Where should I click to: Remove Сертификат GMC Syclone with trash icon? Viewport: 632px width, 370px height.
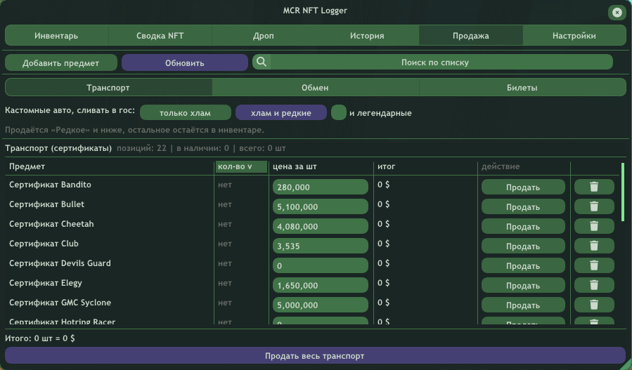click(x=594, y=305)
